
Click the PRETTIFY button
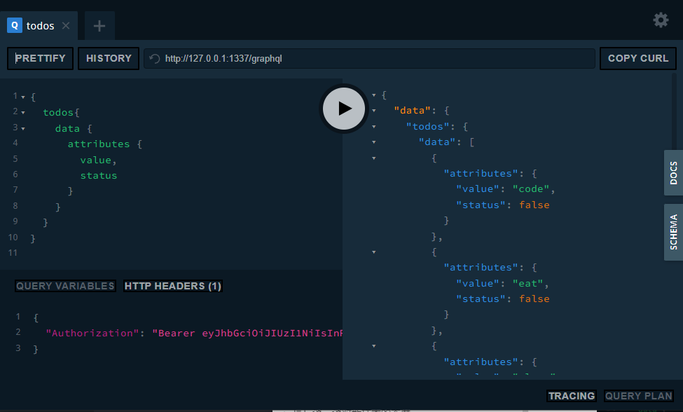40,58
